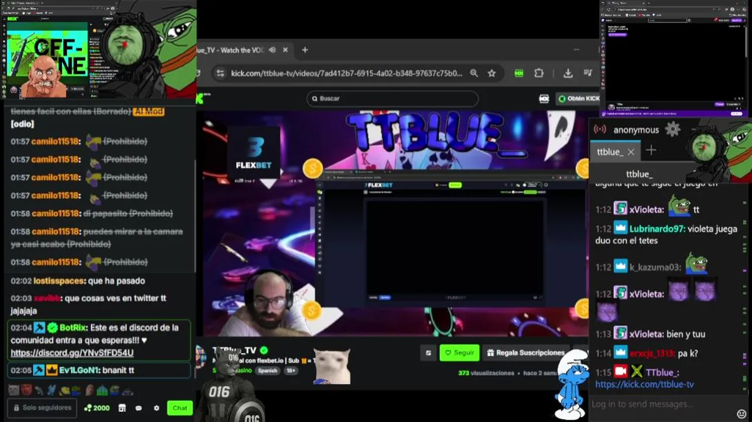
Task: Click the white KCK icon near Obtén KICK
Action: click(544, 98)
